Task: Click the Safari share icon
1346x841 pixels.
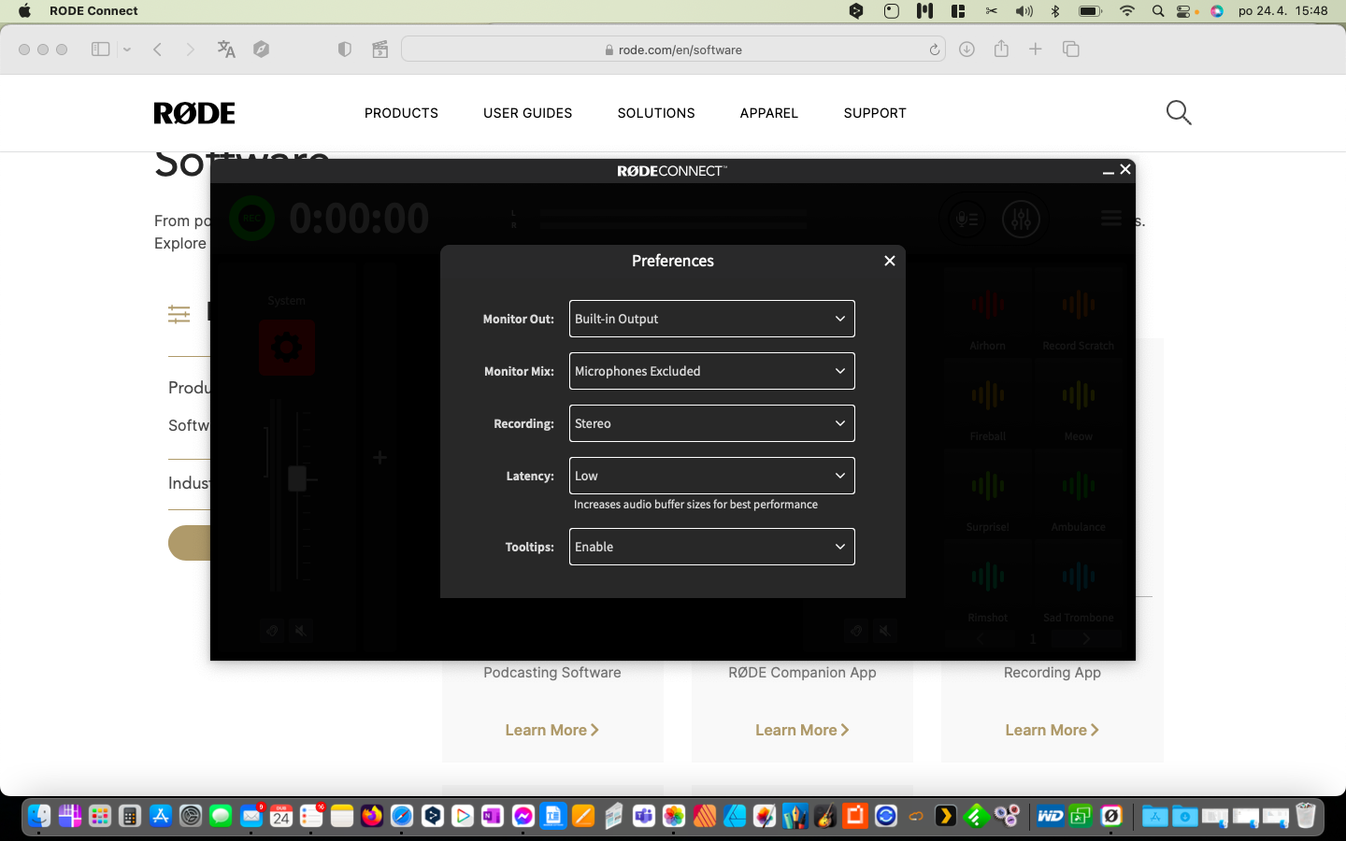Action: (1001, 49)
